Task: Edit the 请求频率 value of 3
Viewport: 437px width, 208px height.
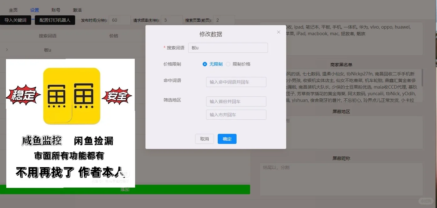Action: [x=171, y=20]
